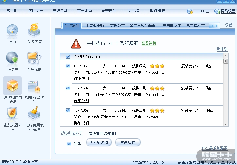Viewport: 237px width, 165px height.
Task: Click the threat level stars for KB973507
Action: tap(157, 88)
